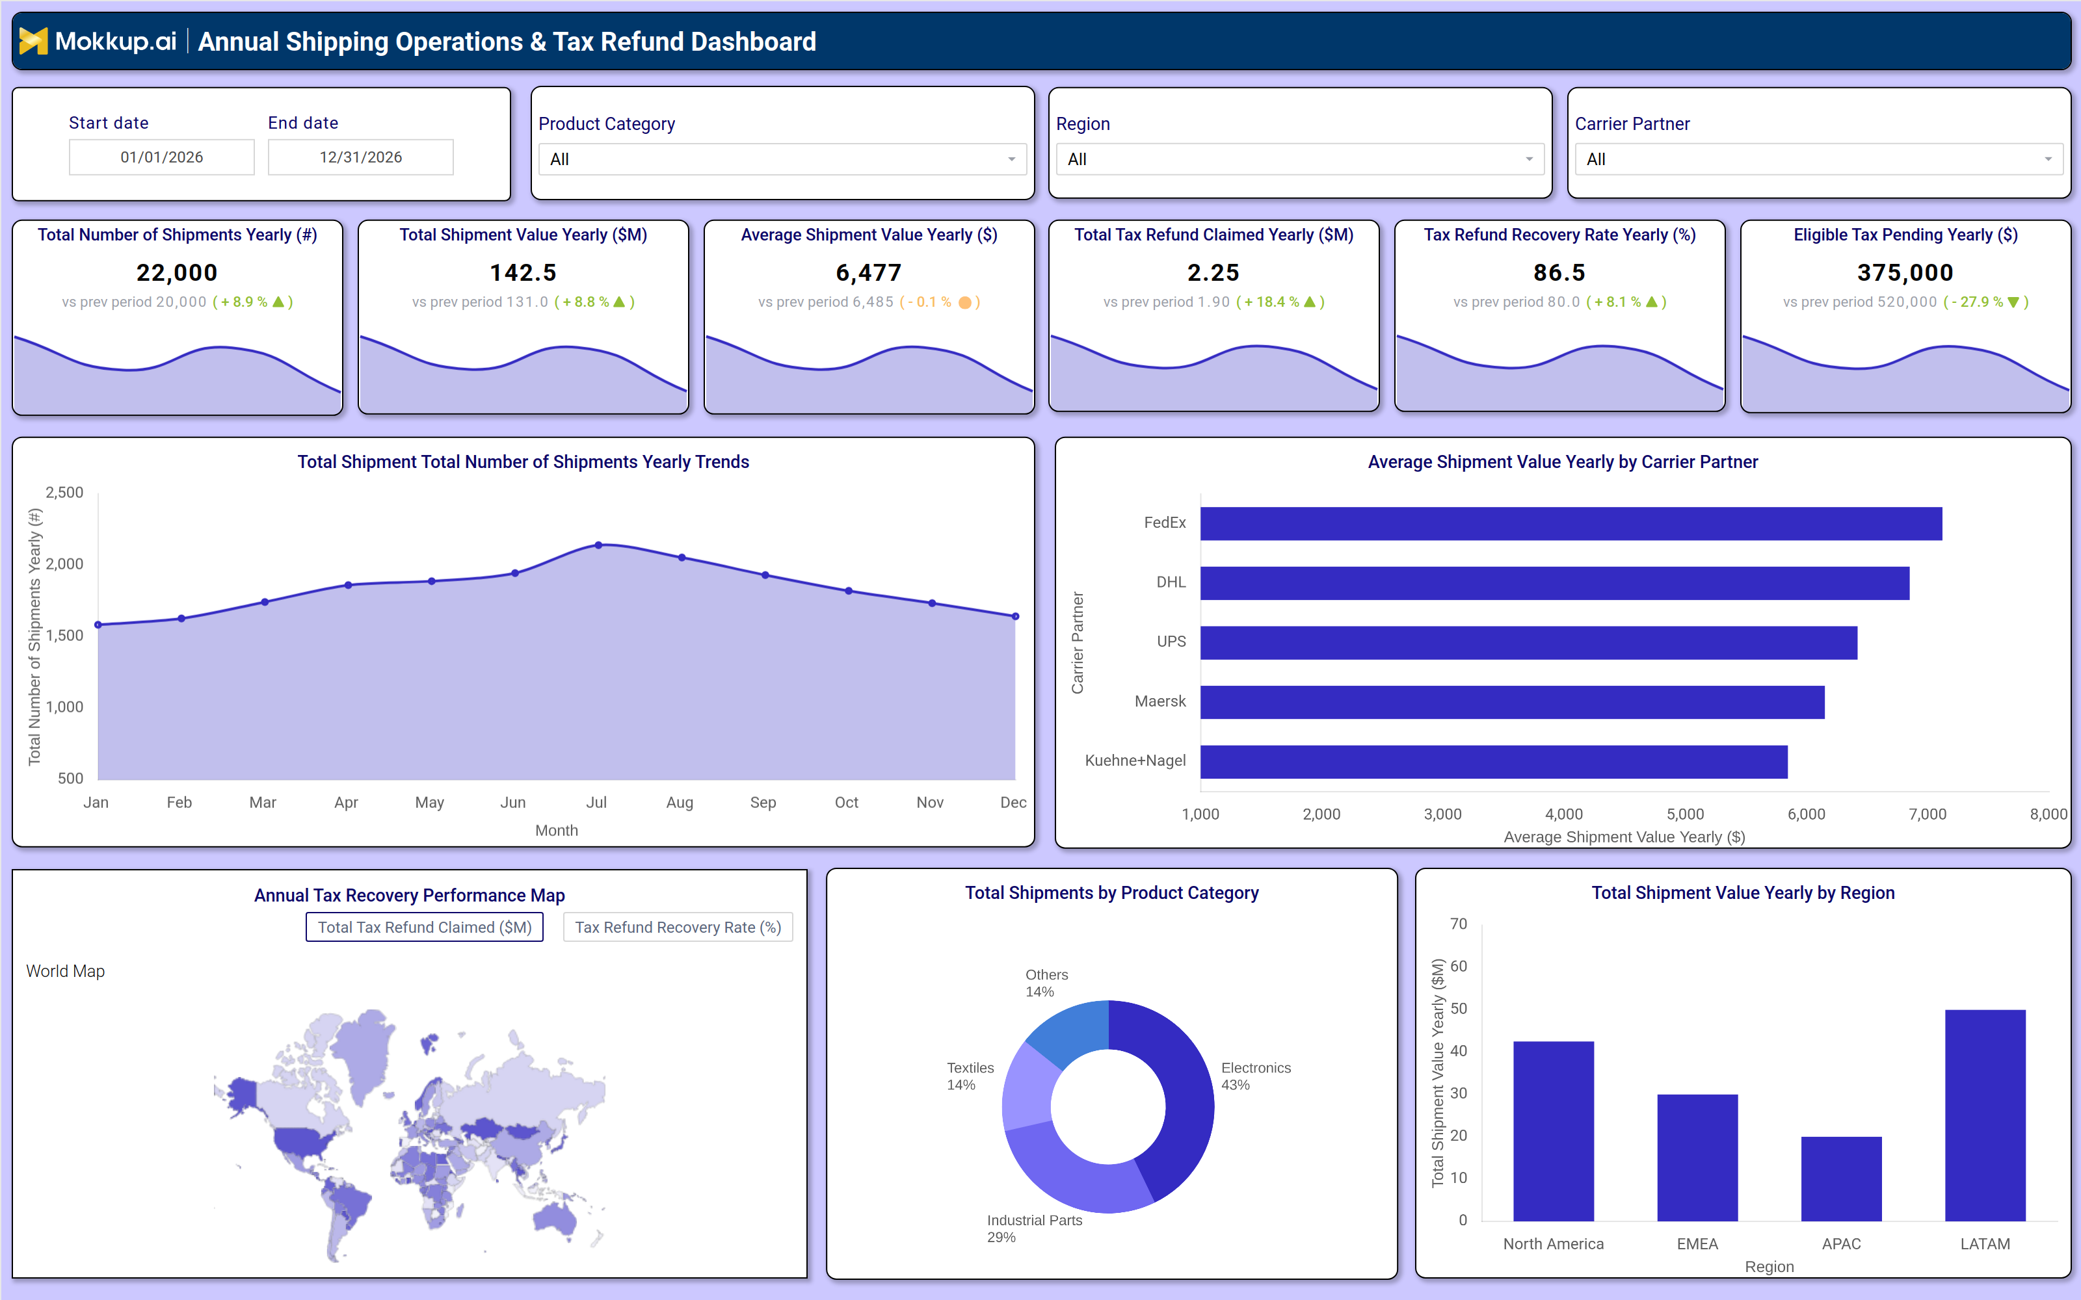Click the Jul peak data point on trend chart
Image resolution: width=2081 pixels, height=1300 pixels.
[598, 545]
